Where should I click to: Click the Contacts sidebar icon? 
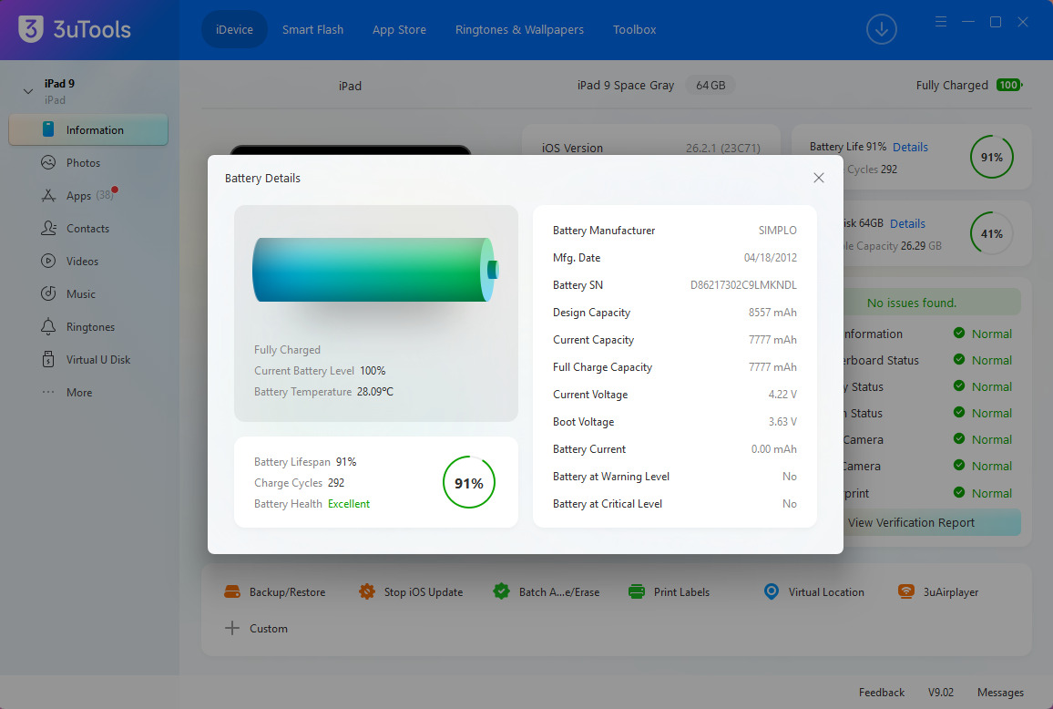pyautogui.click(x=48, y=228)
